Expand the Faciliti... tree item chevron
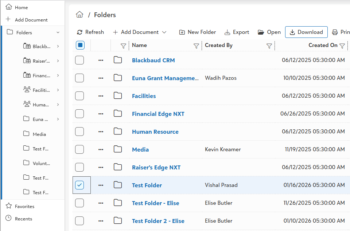This screenshot has width=350, height=231. (58, 90)
